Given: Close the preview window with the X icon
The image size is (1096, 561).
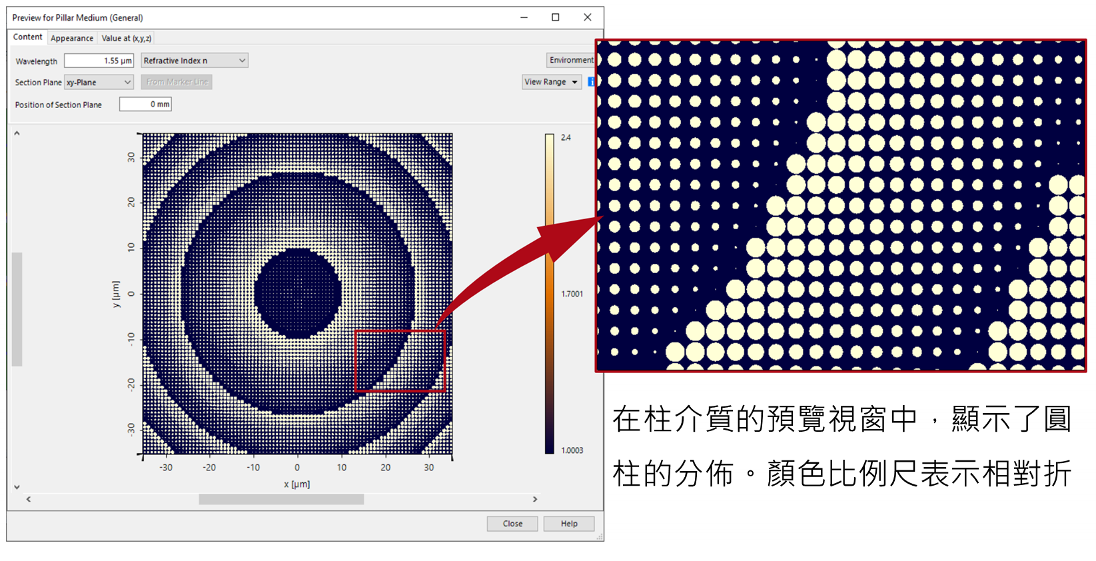Looking at the screenshot, I should tap(587, 17).
